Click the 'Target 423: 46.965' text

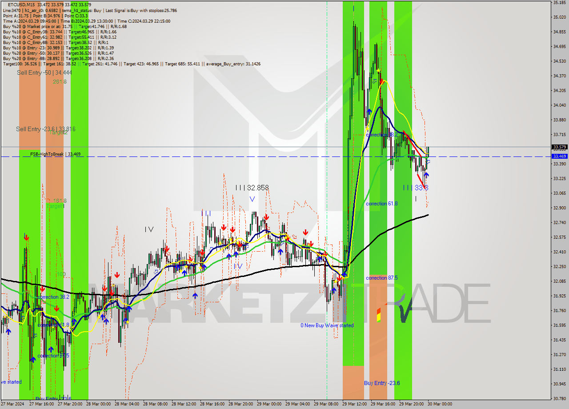point(141,64)
